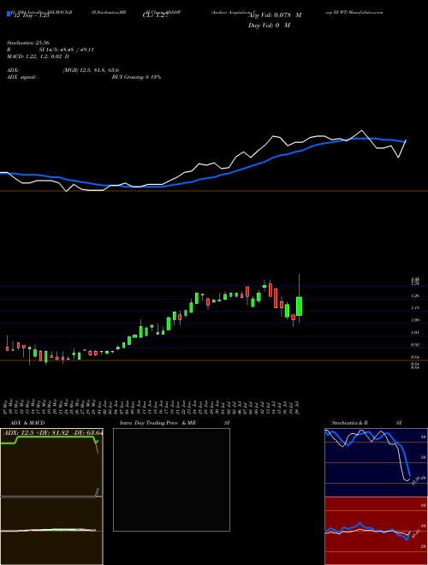Click the "ADX & MACD" panel title
This screenshot has width=428, height=565.
click(x=27, y=423)
